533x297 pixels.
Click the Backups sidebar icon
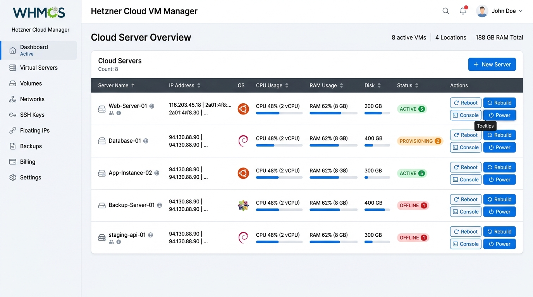[13, 146]
